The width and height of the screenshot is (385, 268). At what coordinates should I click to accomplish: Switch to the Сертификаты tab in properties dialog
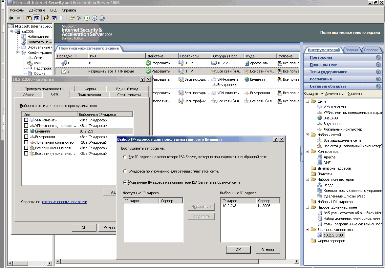129,95
